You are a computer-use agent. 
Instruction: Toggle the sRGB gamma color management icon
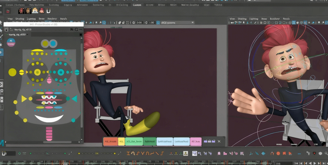tap(158, 23)
